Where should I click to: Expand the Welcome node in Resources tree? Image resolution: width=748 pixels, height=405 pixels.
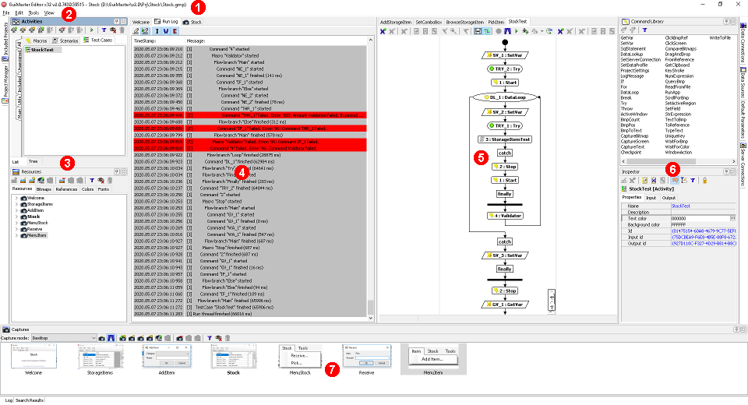tap(16, 198)
